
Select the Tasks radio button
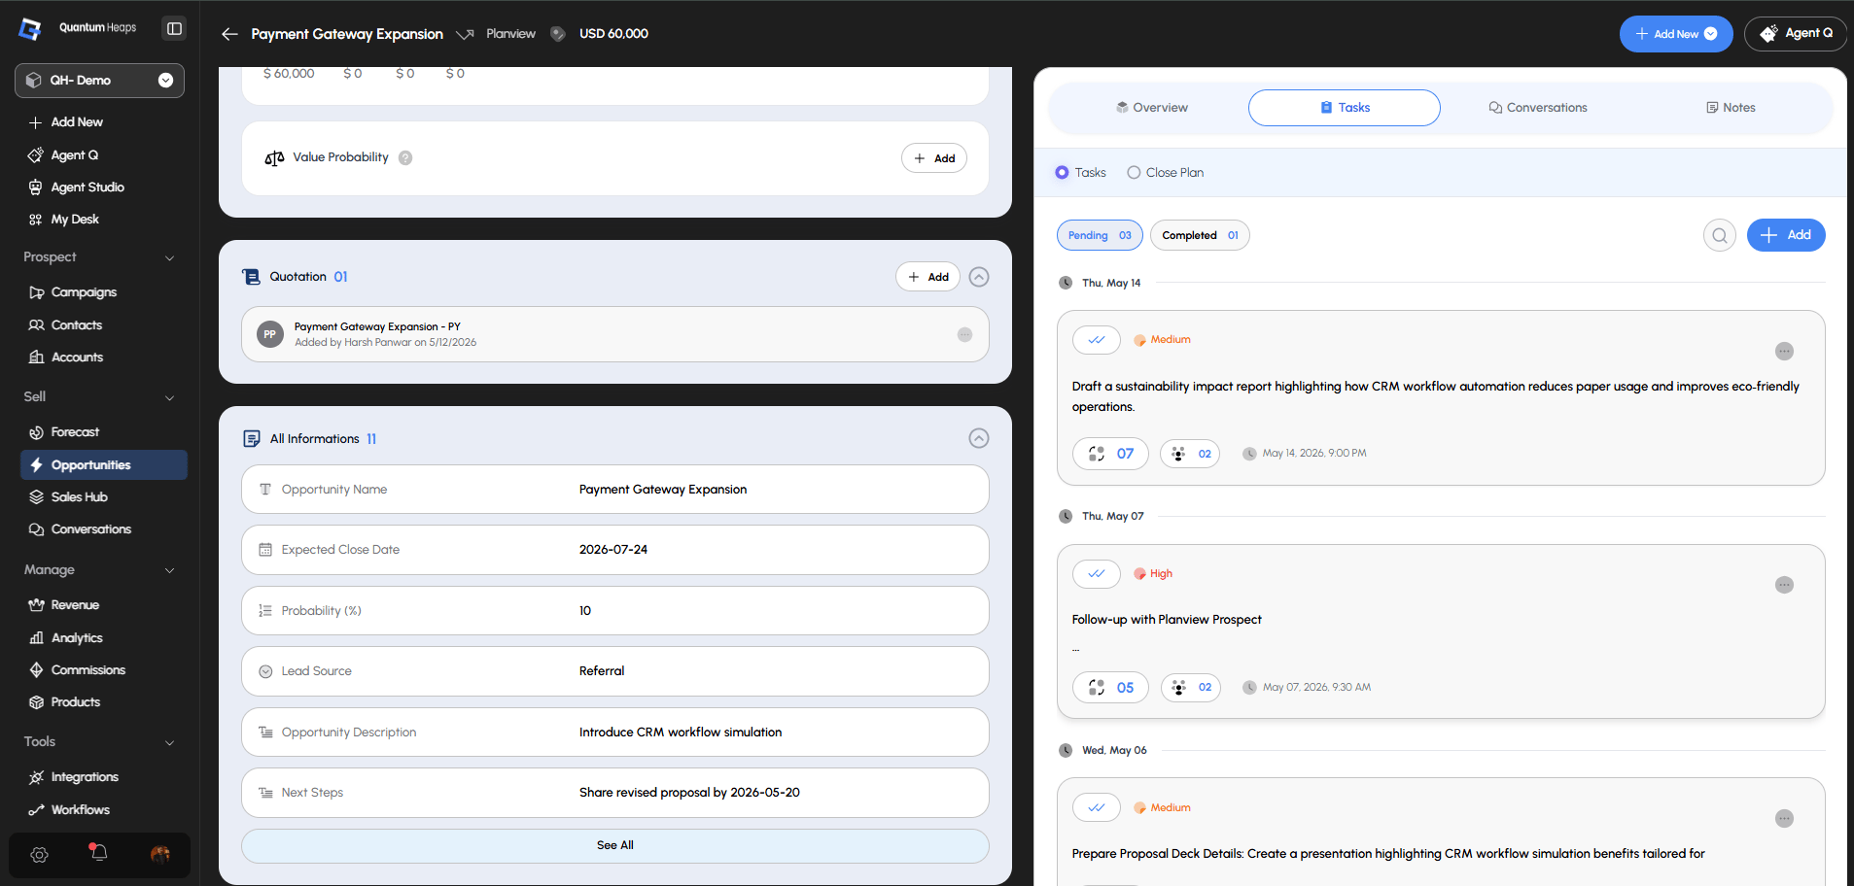point(1062,173)
